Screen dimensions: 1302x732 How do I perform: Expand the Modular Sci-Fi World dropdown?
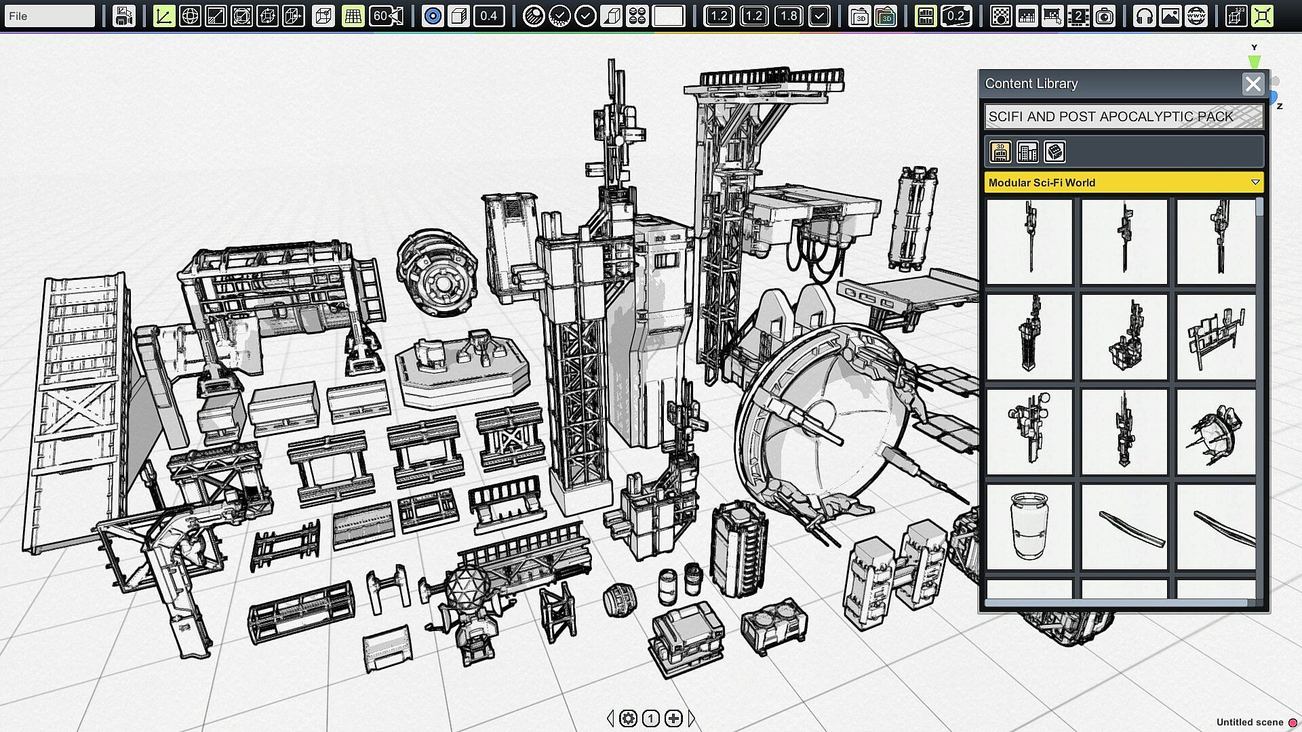(1255, 182)
